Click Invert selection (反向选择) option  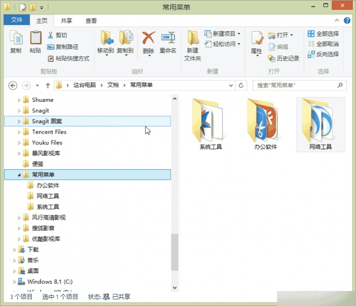click(323, 54)
